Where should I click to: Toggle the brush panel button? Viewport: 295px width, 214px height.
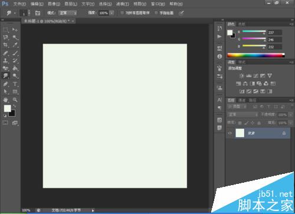38,13
